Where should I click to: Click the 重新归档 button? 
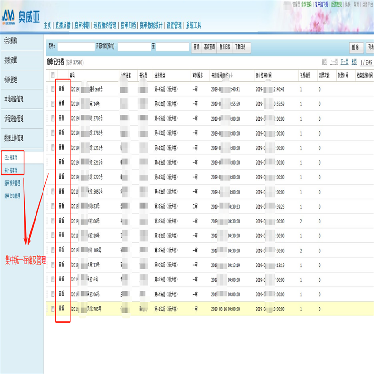225,47
